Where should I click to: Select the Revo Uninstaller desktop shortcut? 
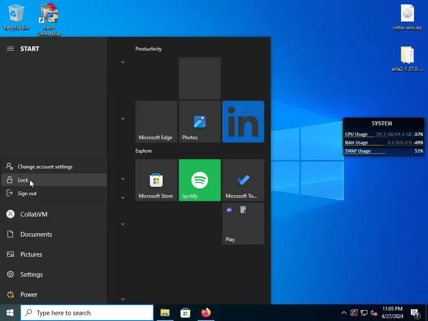pyautogui.click(x=49, y=19)
